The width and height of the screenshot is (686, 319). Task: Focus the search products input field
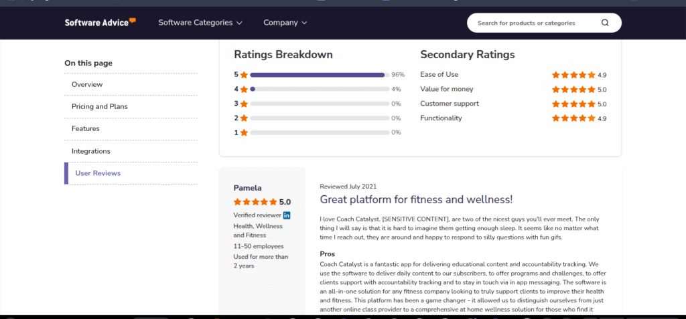533,23
